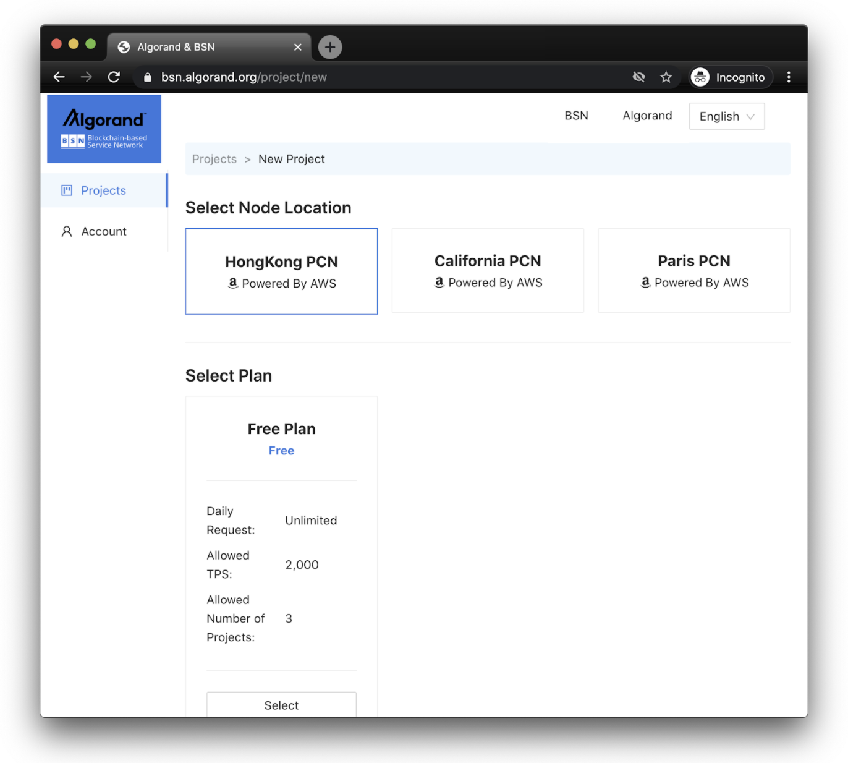Click the AWS icon under California PCN
This screenshot has width=848, height=763.
(x=439, y=283)
